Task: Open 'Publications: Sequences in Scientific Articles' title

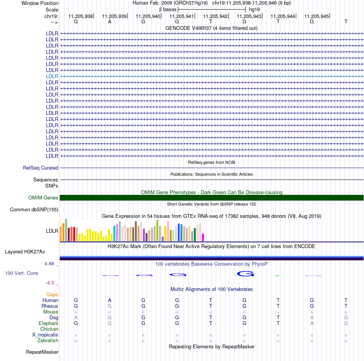Action: pyautogui.click(x=212, y=174)
